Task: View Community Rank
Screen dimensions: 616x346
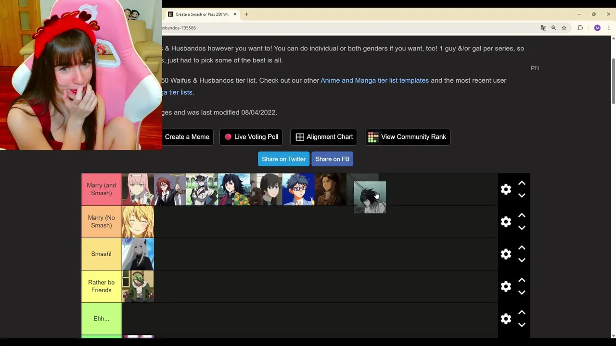Action: point(408,137)
